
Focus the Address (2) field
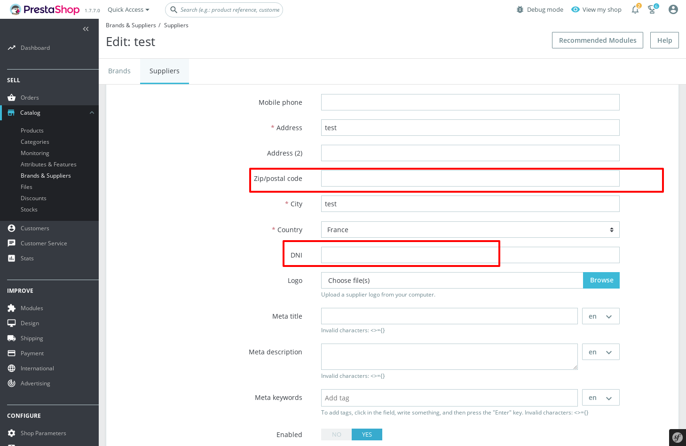(470, 153)
